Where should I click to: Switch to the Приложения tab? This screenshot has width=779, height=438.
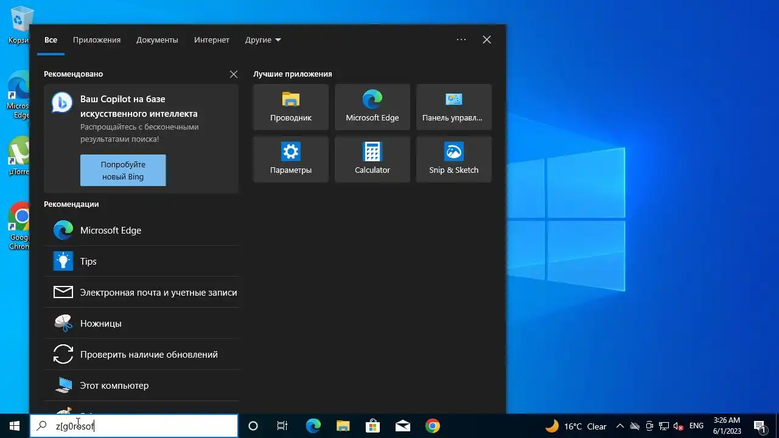point(97,40)
